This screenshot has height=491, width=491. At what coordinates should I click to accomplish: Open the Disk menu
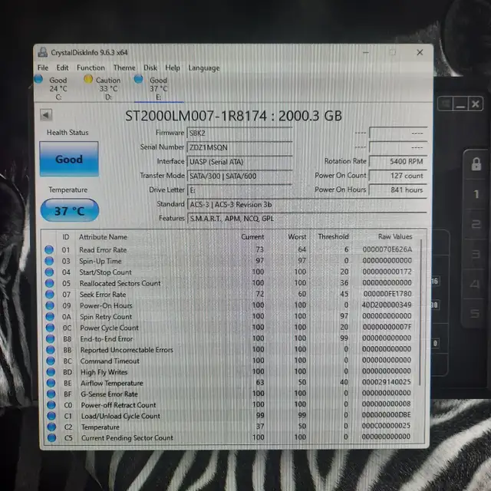coord(150,68)
